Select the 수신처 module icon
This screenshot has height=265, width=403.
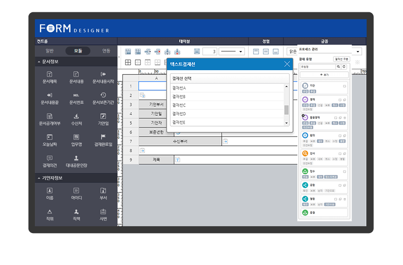click(x=76, y=116)
